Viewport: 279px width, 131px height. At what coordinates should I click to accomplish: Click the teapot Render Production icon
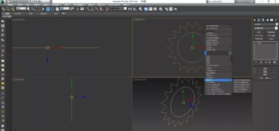pos(176,9)
